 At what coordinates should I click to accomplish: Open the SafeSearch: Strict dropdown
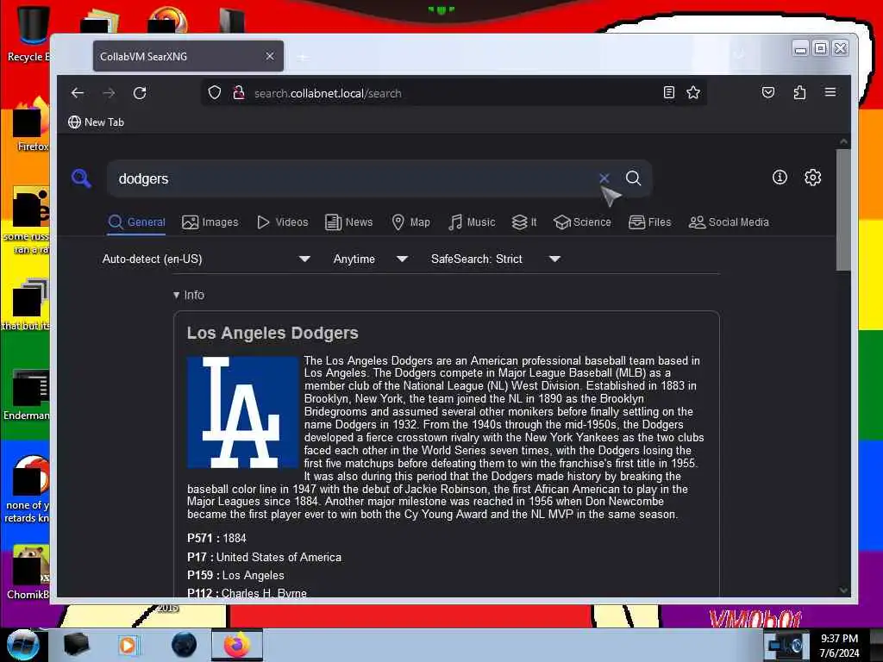tap(496, 259)
